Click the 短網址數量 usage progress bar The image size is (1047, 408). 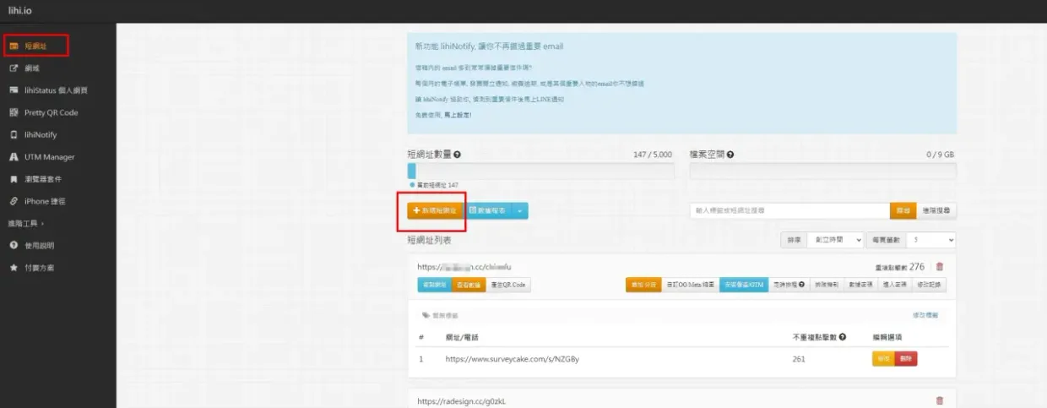click(x=540, y=171)
